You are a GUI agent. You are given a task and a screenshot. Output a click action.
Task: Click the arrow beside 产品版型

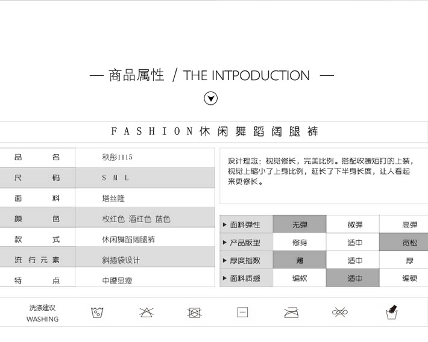coord(225,243)
